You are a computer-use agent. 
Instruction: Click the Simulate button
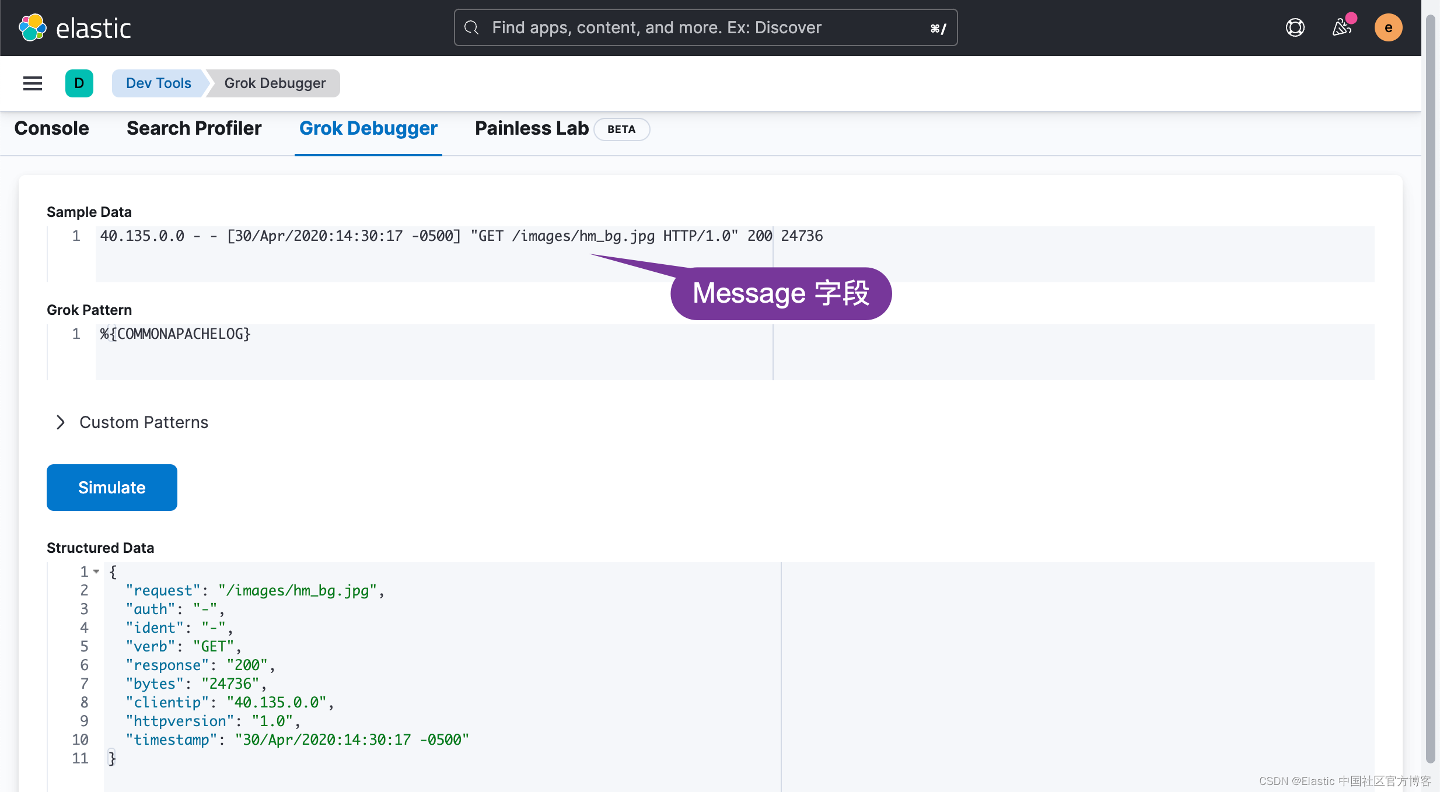pyautogui.click(x=111, y=488)
